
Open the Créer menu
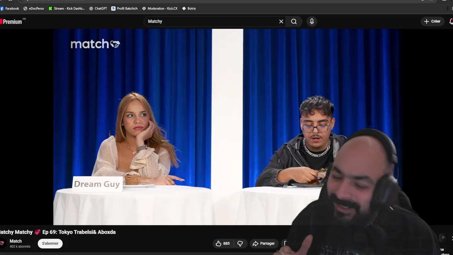(432, 22)
